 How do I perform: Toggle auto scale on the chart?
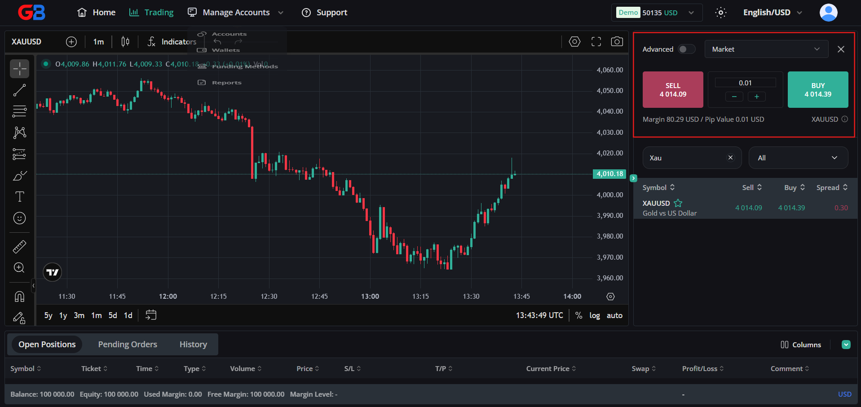[x=614, y=315]
